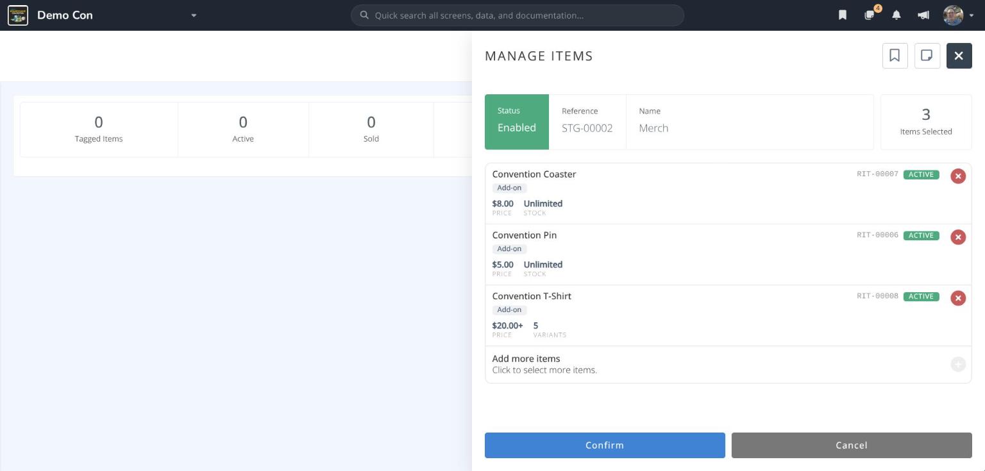Click the Cancel button
The height and width of the screenshot is (471, 985).
(852, 445)
